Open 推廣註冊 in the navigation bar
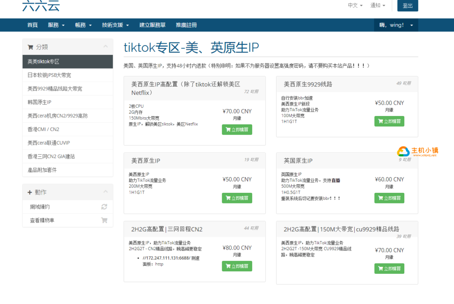This screenshot has height=304, width=454. pos(187,25)
